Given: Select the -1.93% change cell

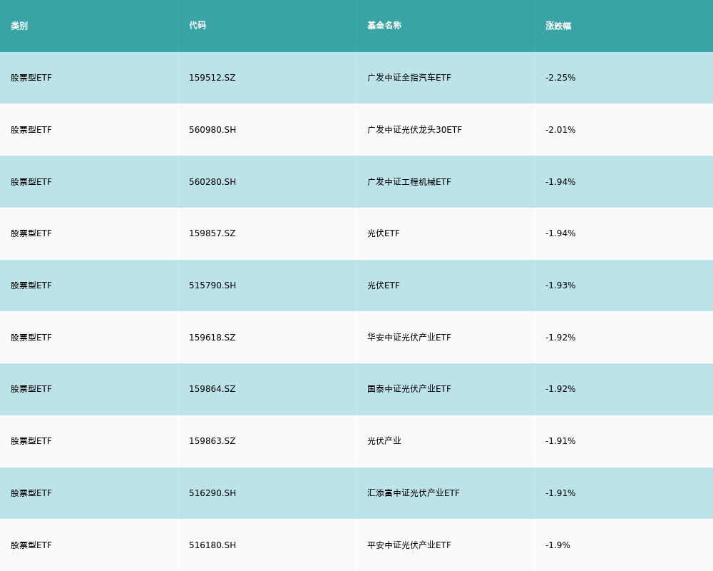Looking at the screenshot, I should click(560, 285).
